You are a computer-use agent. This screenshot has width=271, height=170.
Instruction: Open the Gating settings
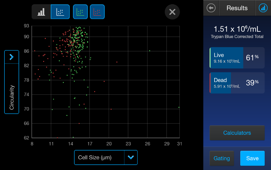(221, 158)
